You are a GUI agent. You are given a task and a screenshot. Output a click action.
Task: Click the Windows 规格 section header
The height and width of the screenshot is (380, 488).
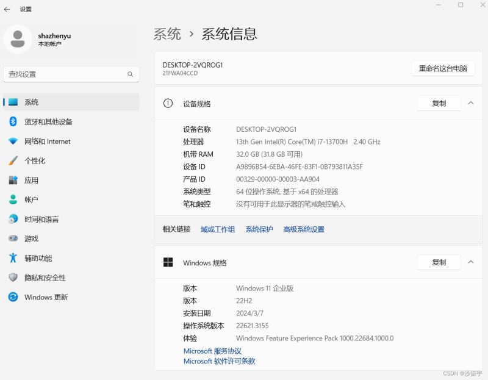point(318,262)
